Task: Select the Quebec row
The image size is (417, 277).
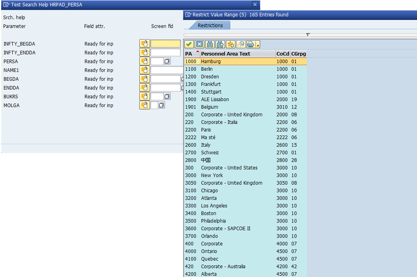Action: (x=245, y=259)
